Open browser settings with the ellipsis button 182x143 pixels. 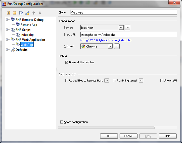[x=117, y=46]
